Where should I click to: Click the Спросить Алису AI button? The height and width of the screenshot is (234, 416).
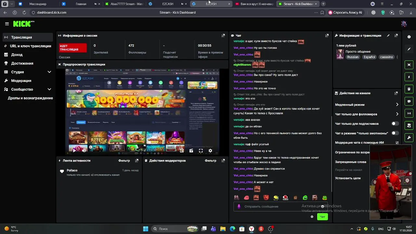click(x=345, y=12)
